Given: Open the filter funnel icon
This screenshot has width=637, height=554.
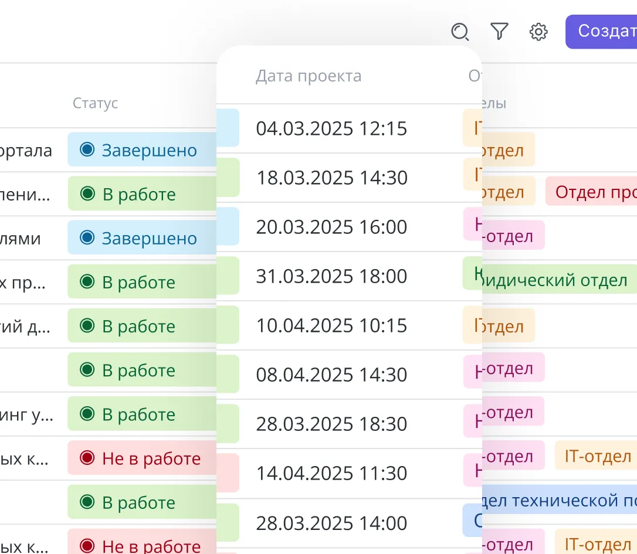Looking at the screenshot, I should click(x=499, y=32).
